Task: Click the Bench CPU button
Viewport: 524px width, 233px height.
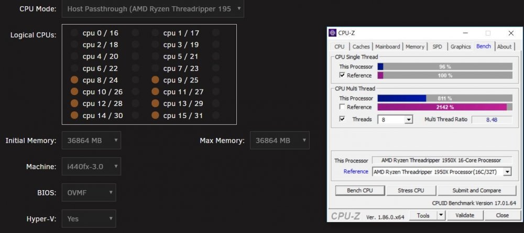Action: pyautogui.click(x=360, y=190)
